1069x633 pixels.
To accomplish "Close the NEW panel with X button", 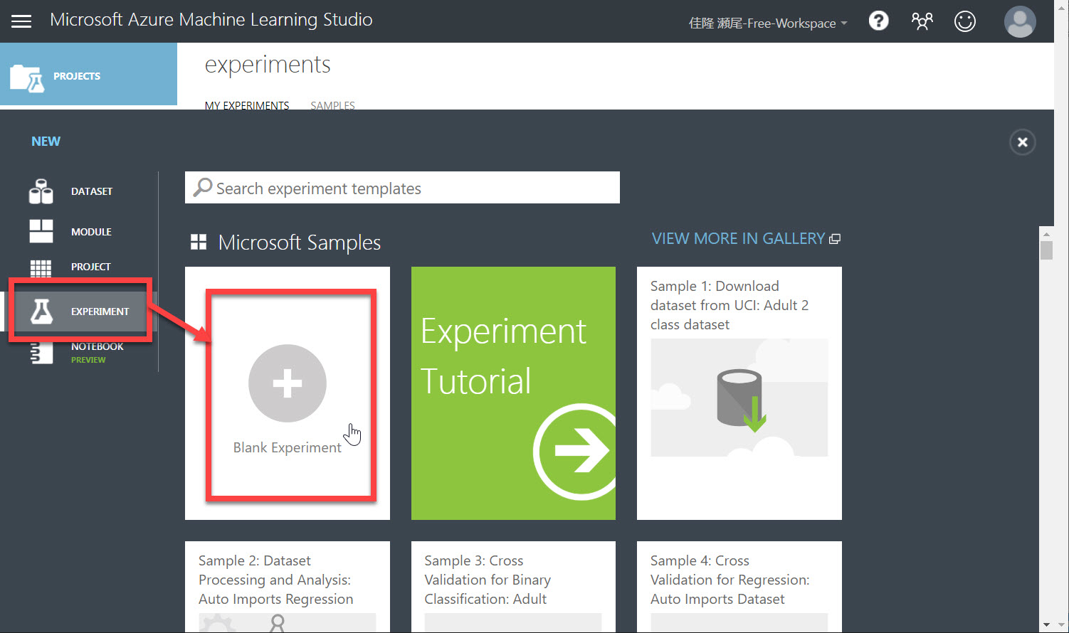I will tap(1023, 142).
